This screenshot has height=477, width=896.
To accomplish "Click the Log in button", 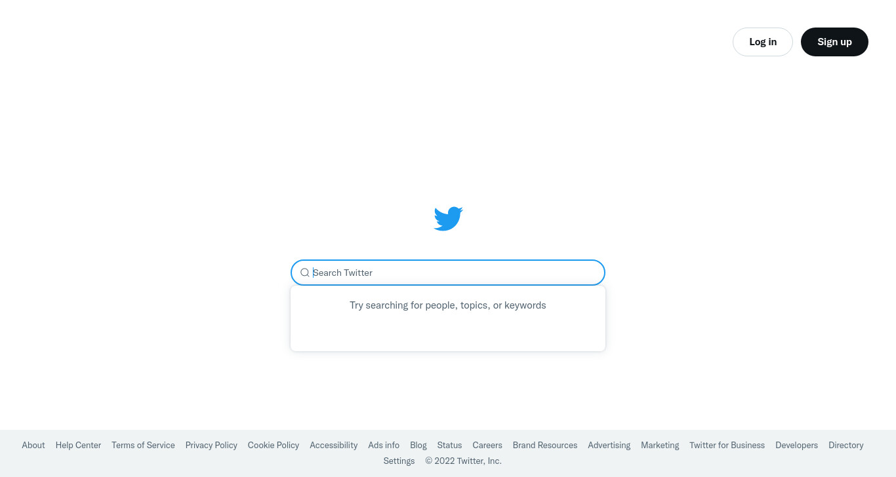I will tap(763, 42).
